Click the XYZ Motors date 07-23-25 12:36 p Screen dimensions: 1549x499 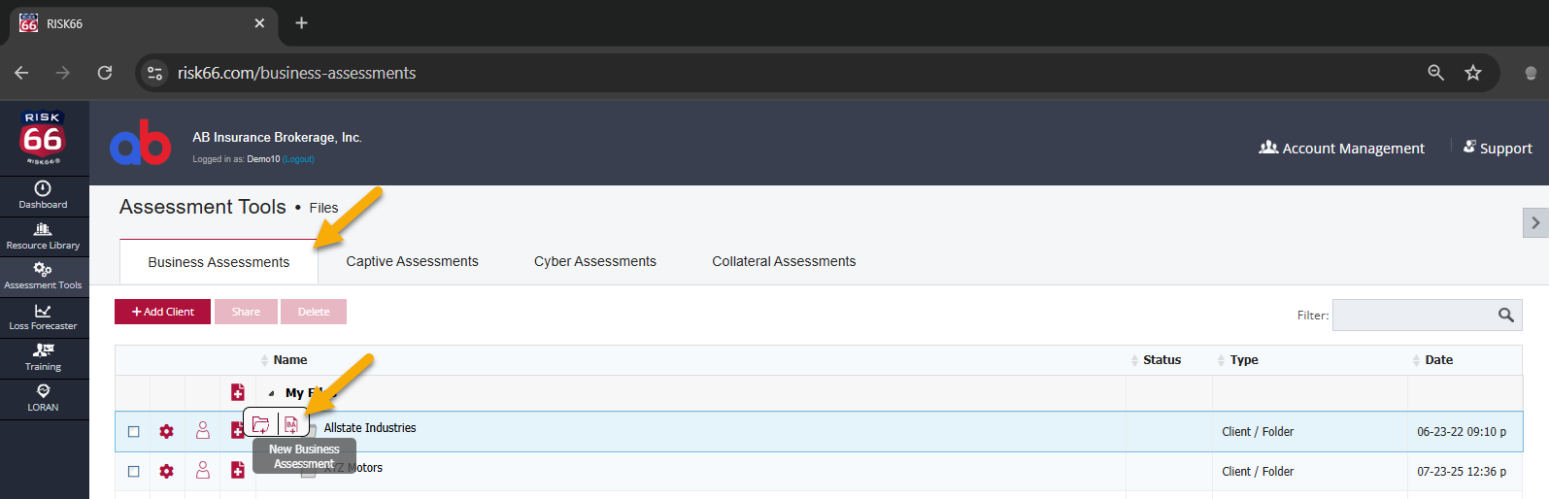1462,472
